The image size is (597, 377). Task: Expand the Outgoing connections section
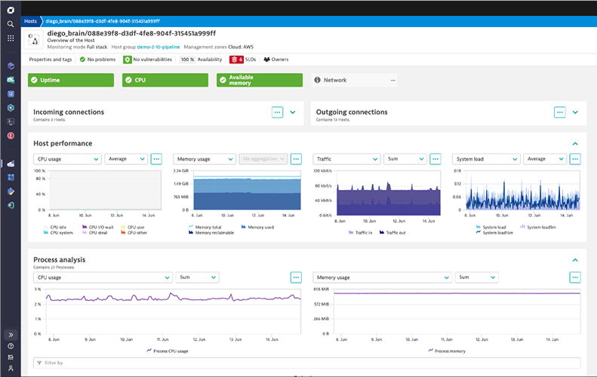point(575,112)
